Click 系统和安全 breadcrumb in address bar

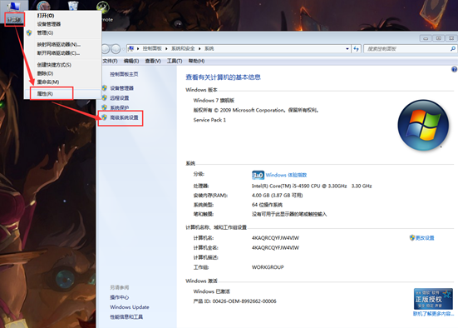pos(183,48)
